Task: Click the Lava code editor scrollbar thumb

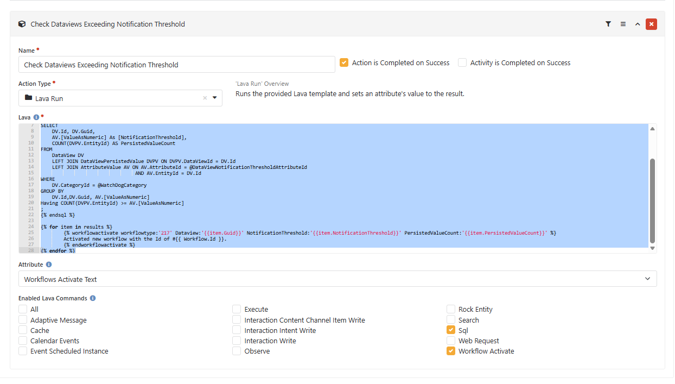Action: point(652,201)
